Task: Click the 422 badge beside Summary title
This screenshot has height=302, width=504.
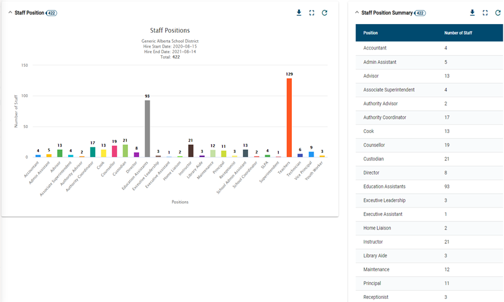Action: [420, 12]
